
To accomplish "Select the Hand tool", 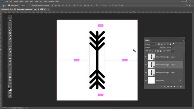I will click(10, 77).
